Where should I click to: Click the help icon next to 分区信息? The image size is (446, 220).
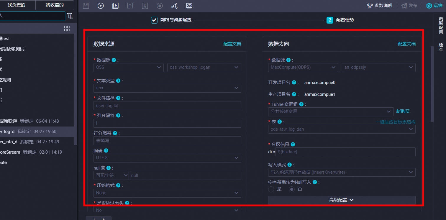(x=293, y=144)
